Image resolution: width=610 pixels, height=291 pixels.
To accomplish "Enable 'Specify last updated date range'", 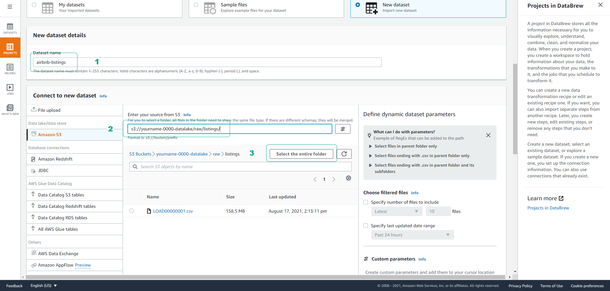I will click(x=366, y=226).
